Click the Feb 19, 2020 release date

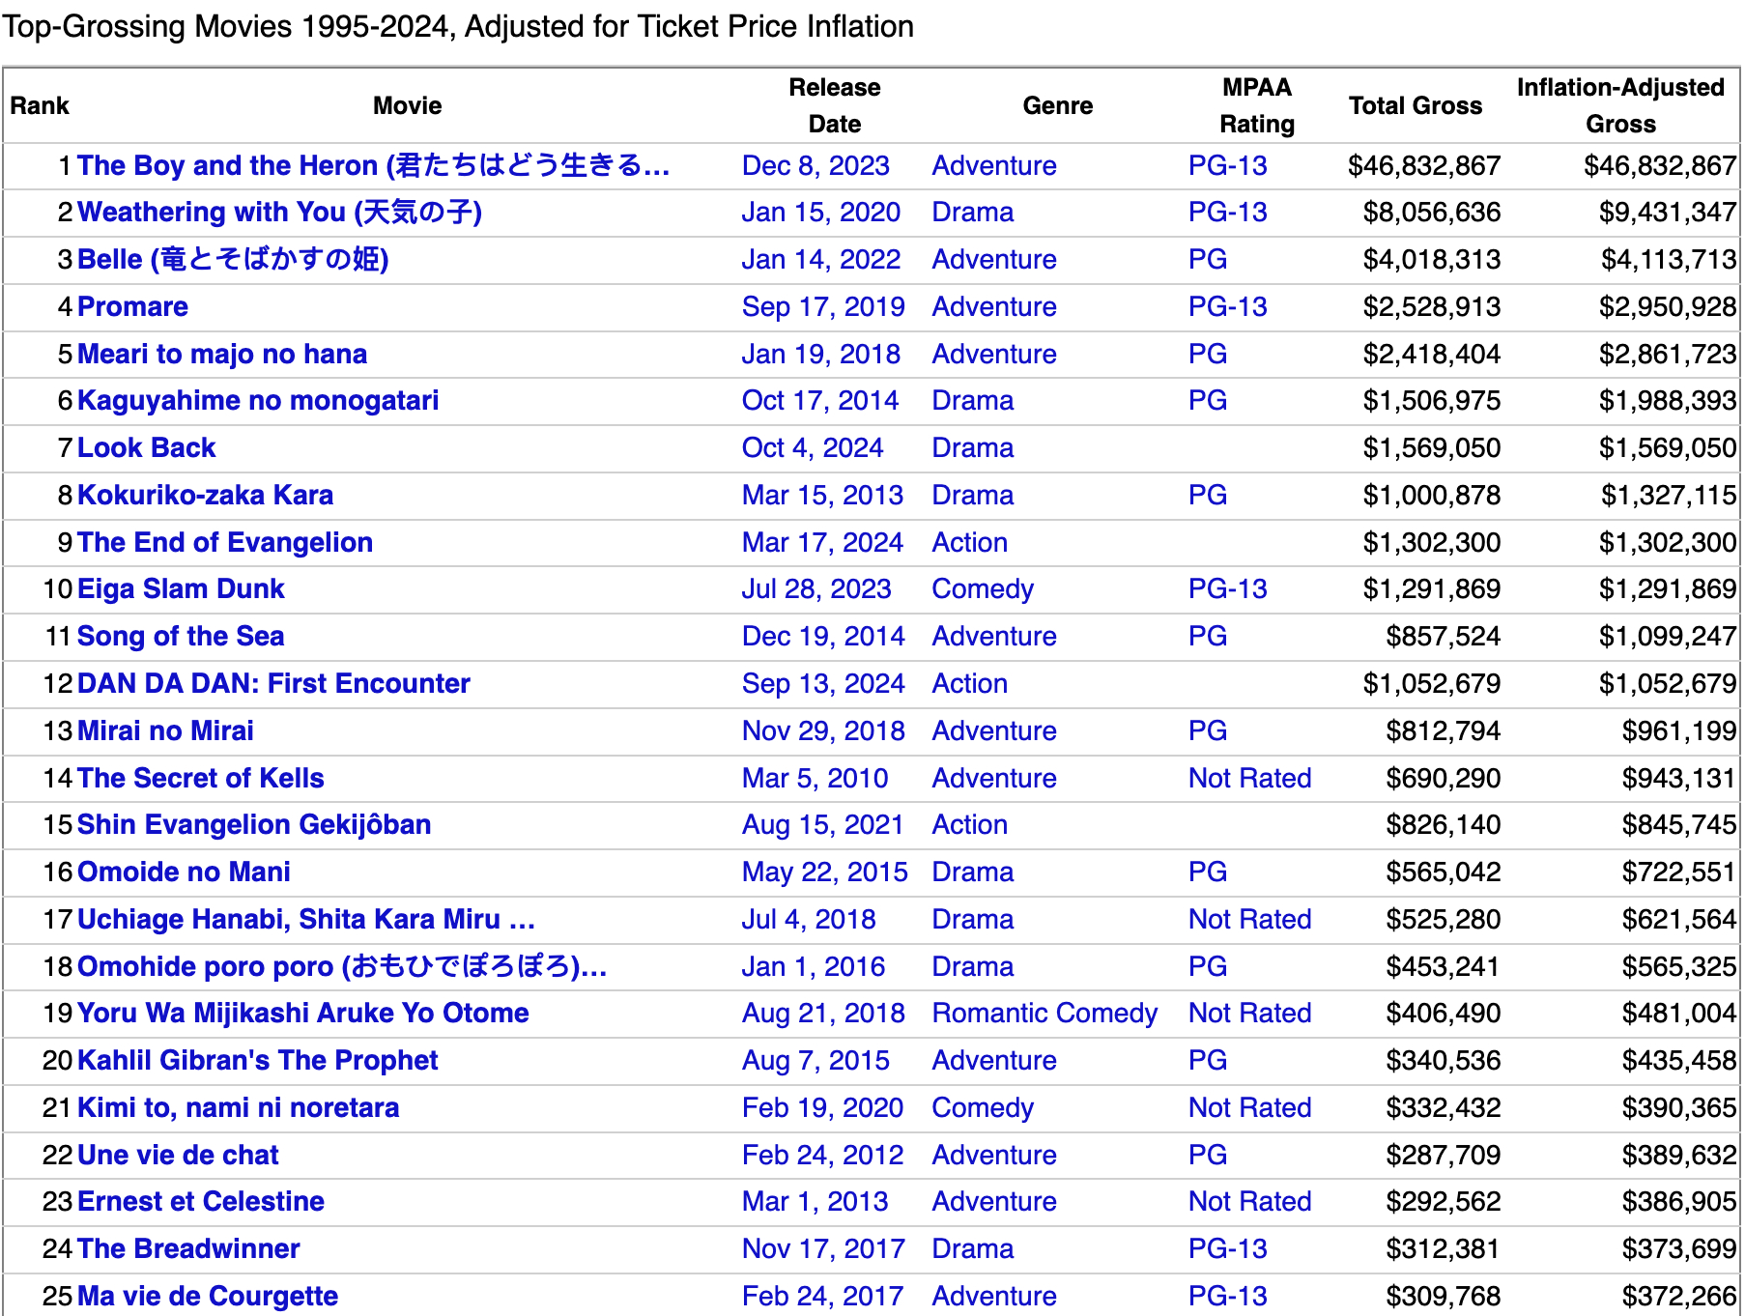point(822,1107)
